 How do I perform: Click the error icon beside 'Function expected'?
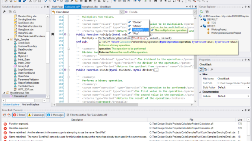pyautogui.click(x=5, y=124)
